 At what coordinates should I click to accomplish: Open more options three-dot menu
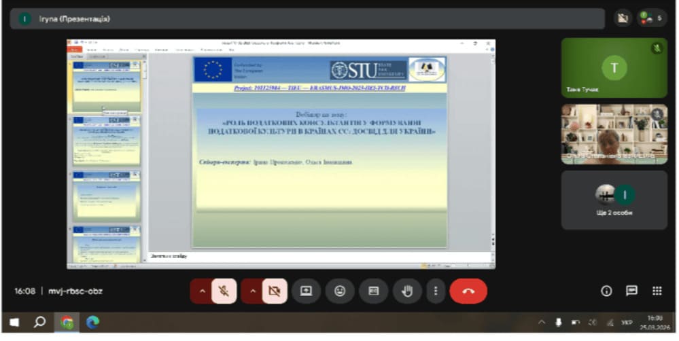coord(436,291)
